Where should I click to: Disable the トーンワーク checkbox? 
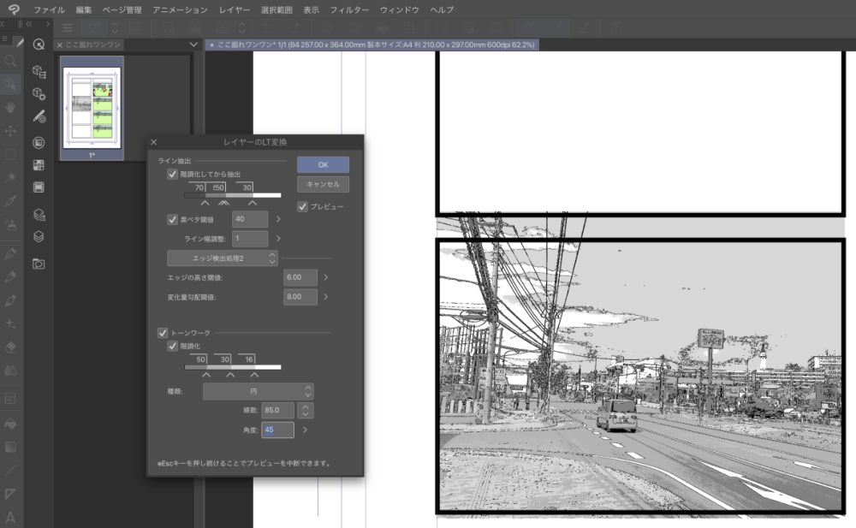(x=163, y=332)
